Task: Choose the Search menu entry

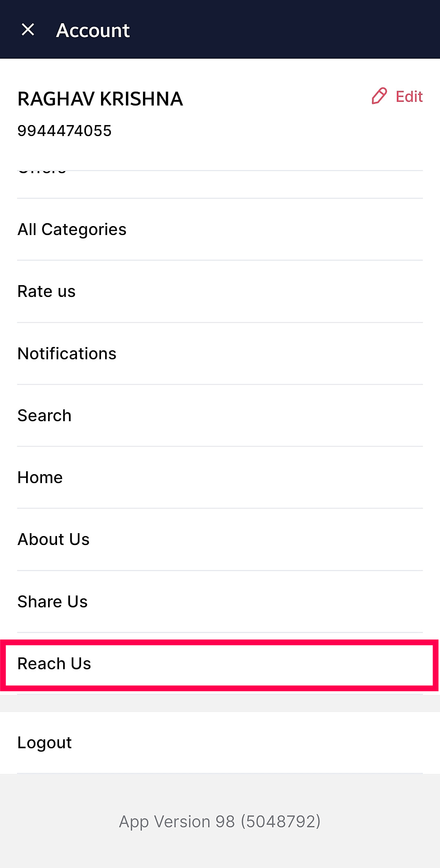Action: [44, 416]
